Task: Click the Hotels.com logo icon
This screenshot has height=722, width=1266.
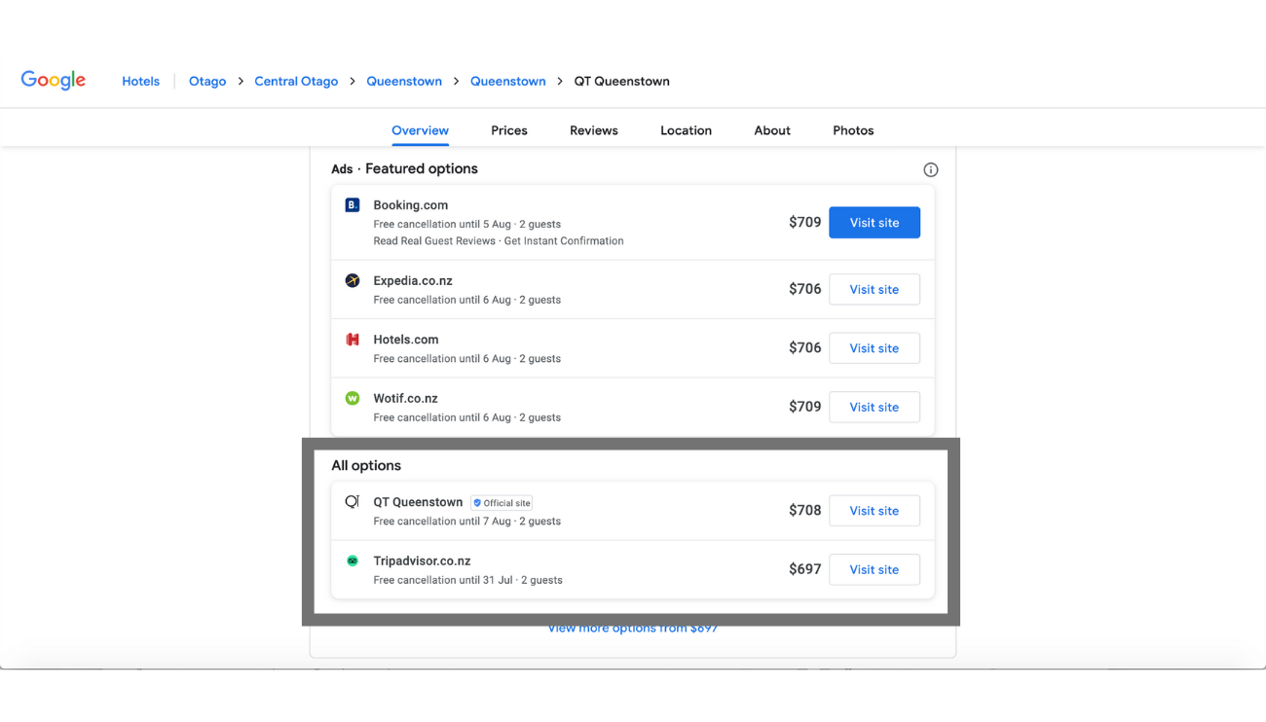Action: click(353, 340)
